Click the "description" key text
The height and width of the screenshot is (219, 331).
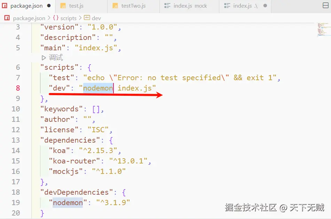tap(68, 37)
